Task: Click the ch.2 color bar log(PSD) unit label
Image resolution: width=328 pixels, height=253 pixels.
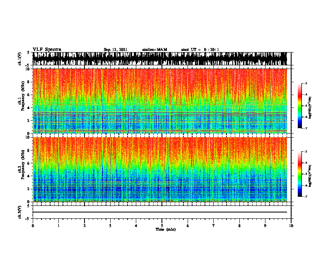Action: tap(310, 176)
